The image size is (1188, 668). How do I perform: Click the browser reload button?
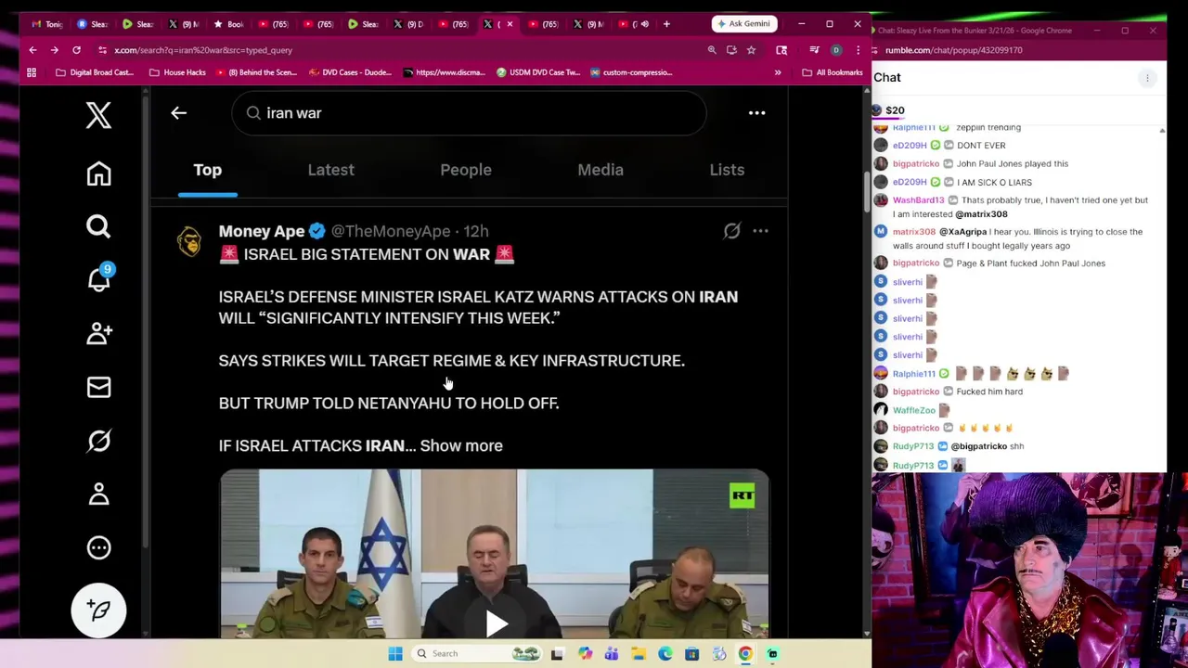point(76,50)
